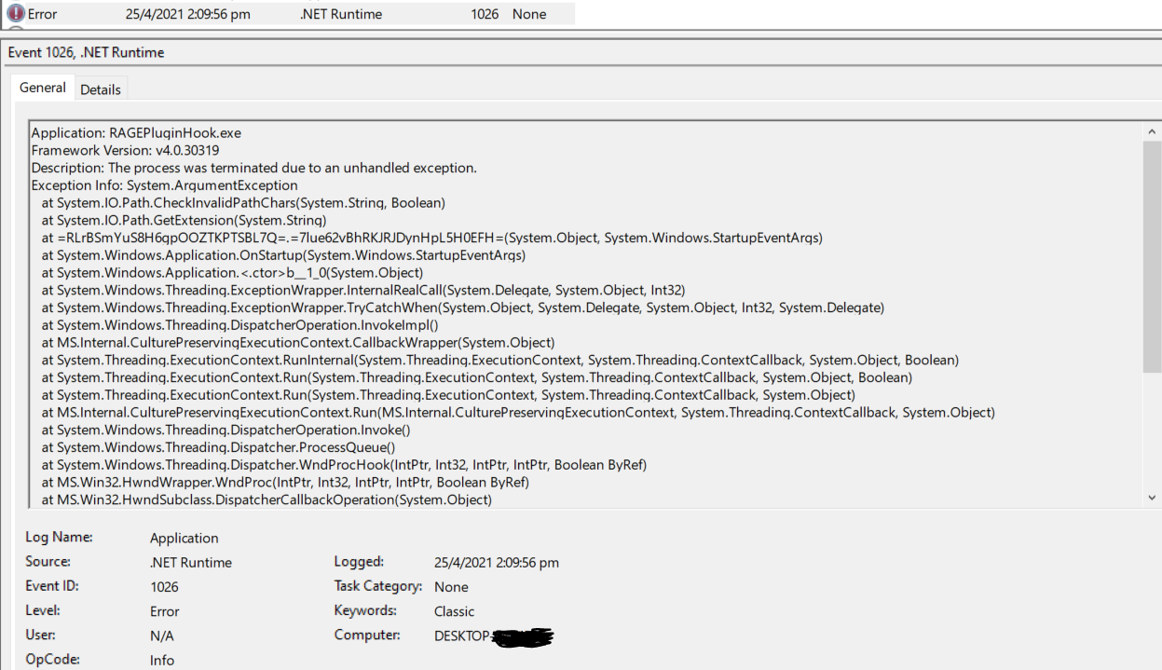1162x670 pixels.
Task: Click the 'Framework Version: v4.0.30319' line
Action: pos(125,151)
